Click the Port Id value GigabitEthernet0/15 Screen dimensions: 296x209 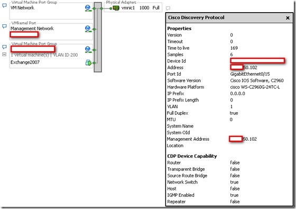[x=249, y=74]
